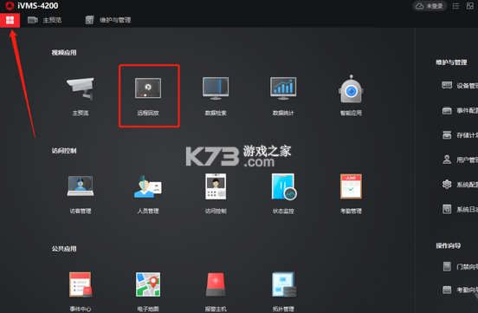Click the picture icon at top-right corner
478x313 pixels.
pyautogui.click(x=470, y=6)
